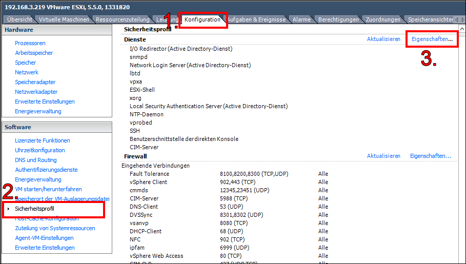Open Speicheradapter under Hardware

click(35, 83)
